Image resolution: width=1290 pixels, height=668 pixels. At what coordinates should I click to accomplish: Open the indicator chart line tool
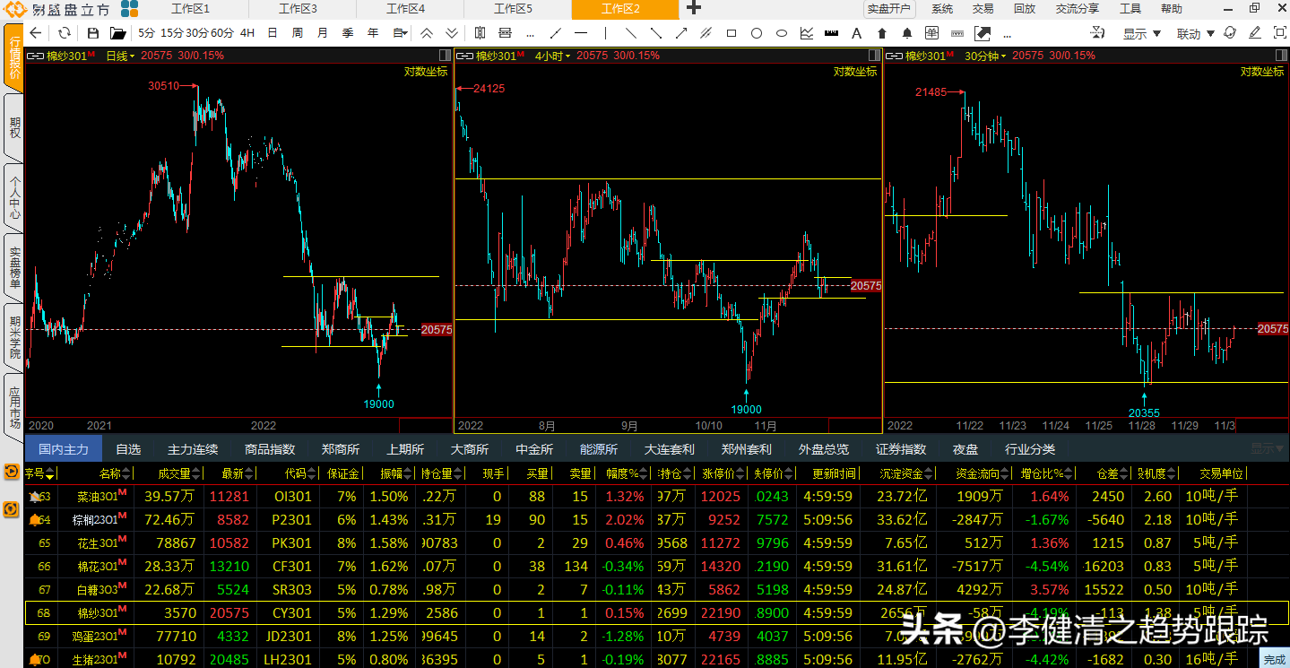click(x=807, y=33)
